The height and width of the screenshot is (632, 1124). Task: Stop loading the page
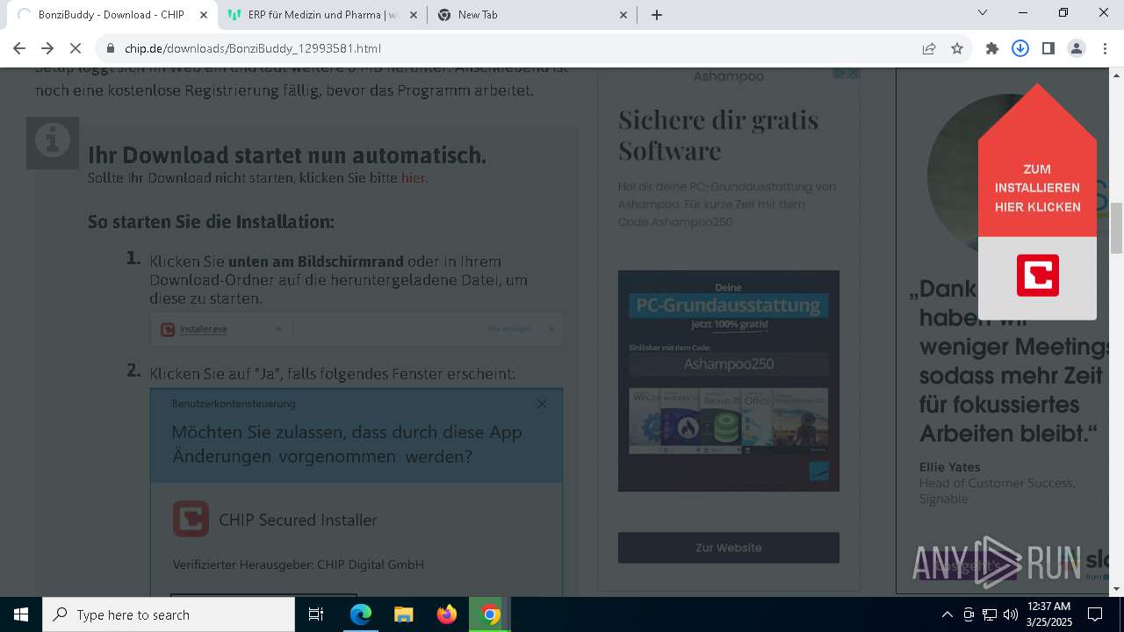coord(76,48)
